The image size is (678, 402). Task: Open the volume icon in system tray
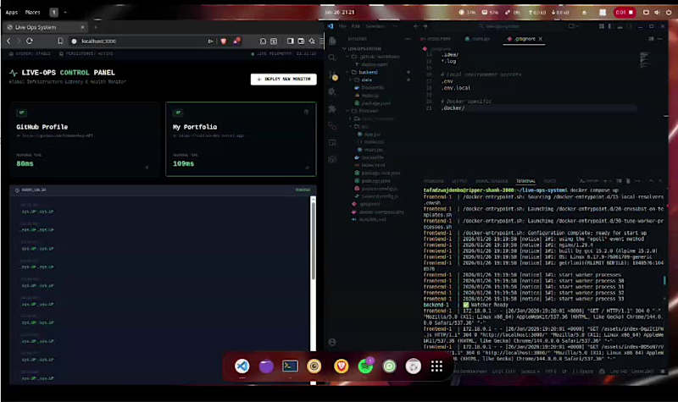click(658, 13)
